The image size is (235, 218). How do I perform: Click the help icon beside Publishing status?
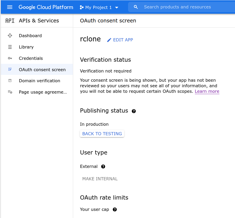134,111
